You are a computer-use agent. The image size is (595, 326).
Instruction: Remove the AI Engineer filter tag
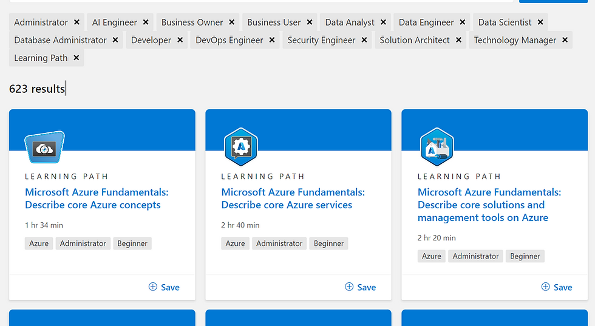[x=146, y=22]
